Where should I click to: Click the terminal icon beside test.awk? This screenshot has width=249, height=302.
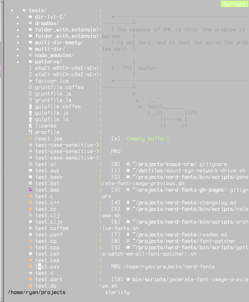[30, 171]
